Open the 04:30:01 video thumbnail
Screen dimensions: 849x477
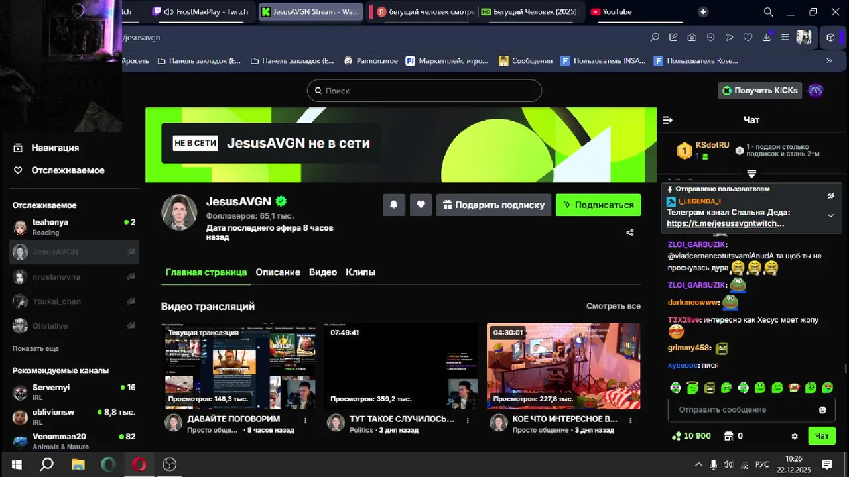563,366
